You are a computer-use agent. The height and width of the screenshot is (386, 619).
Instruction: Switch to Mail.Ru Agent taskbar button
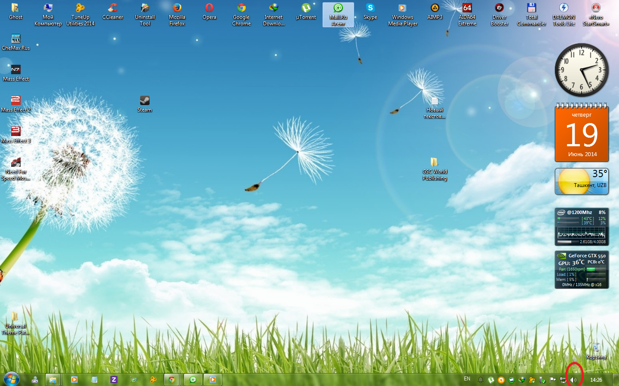click(x=193, y=380)
